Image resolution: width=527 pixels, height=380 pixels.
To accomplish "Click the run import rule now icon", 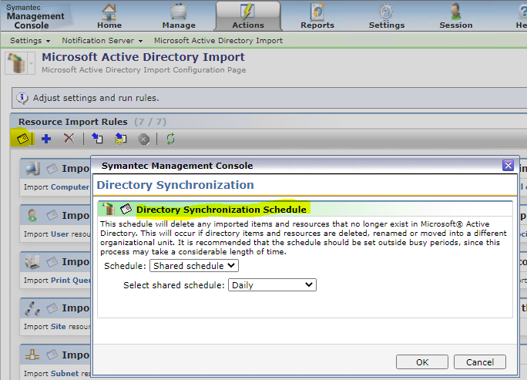I will pos(98,138).
